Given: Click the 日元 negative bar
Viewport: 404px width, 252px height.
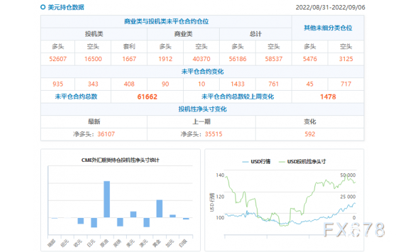Looking at the screenshot, I should (x=93, y=222).
